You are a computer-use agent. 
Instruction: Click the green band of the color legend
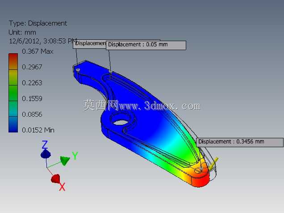13,93
